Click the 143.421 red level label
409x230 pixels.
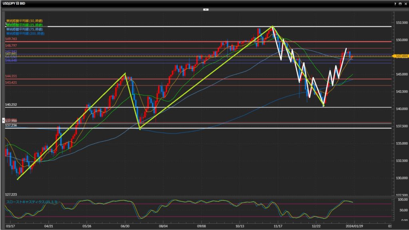pyautogui.click(x=11, y=83)
